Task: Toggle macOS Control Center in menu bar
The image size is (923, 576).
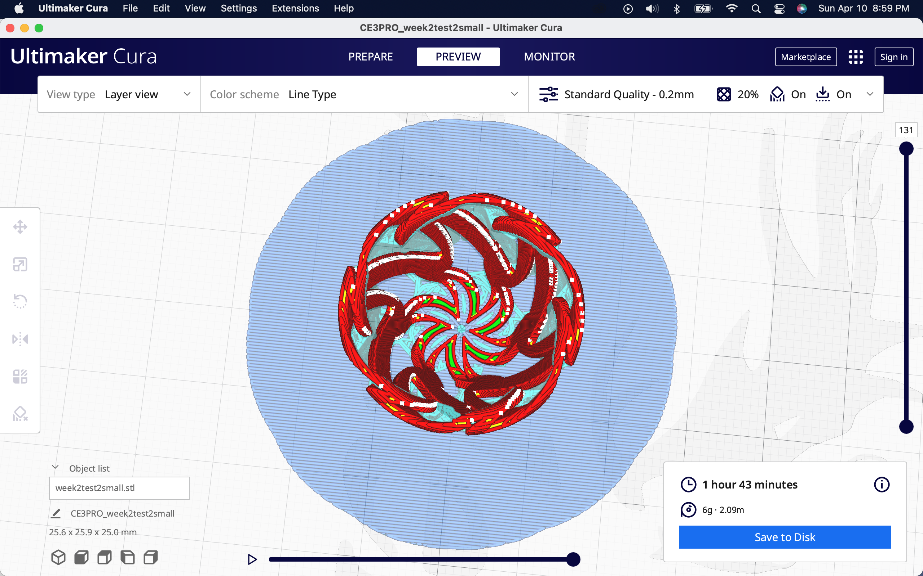Action: 779,8
